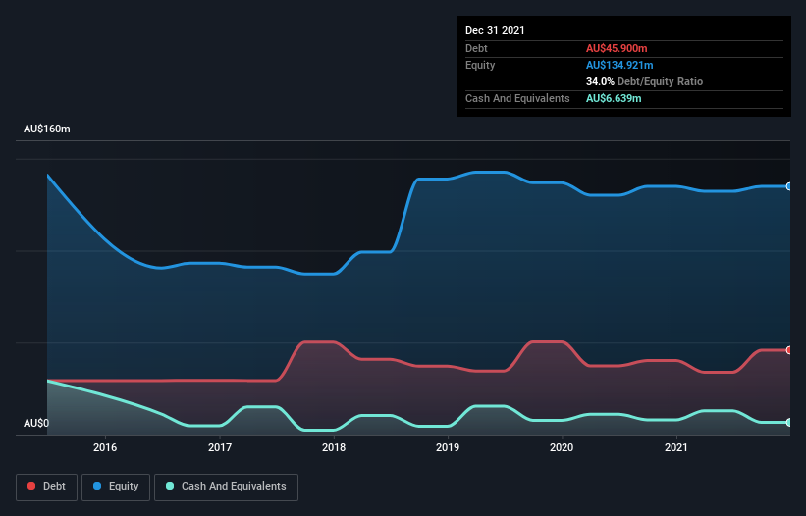Image resolution: width=806 pixels, height=516 pixels.
Task: Click the red Debt endpoint marker
Action: click(x=789, y=350)
